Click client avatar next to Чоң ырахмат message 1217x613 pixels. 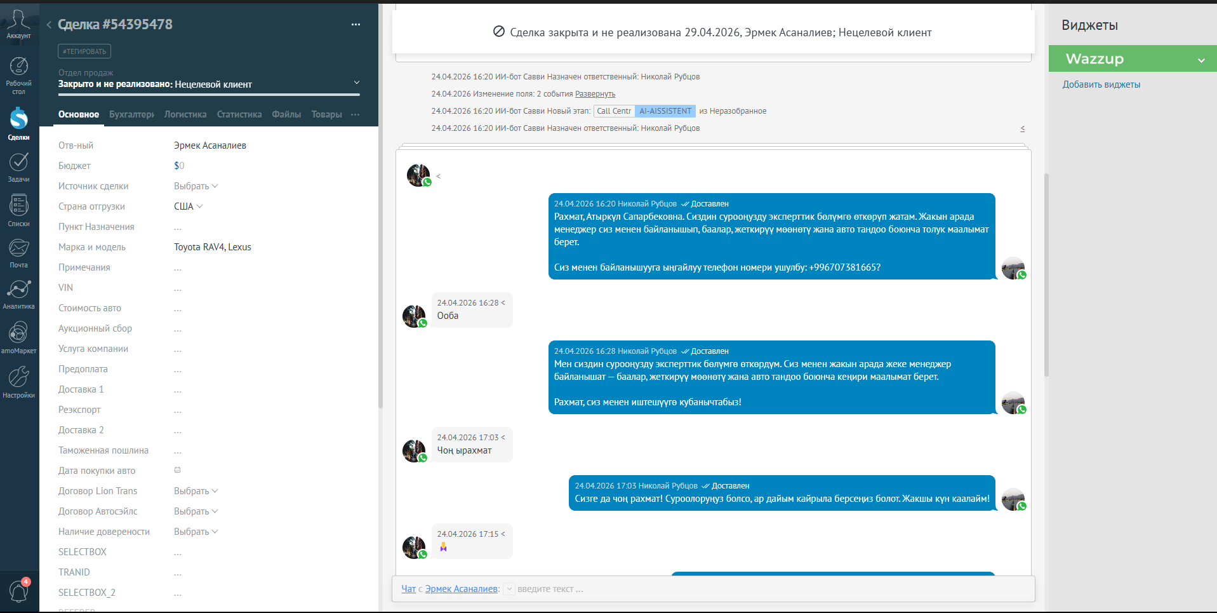415,450
